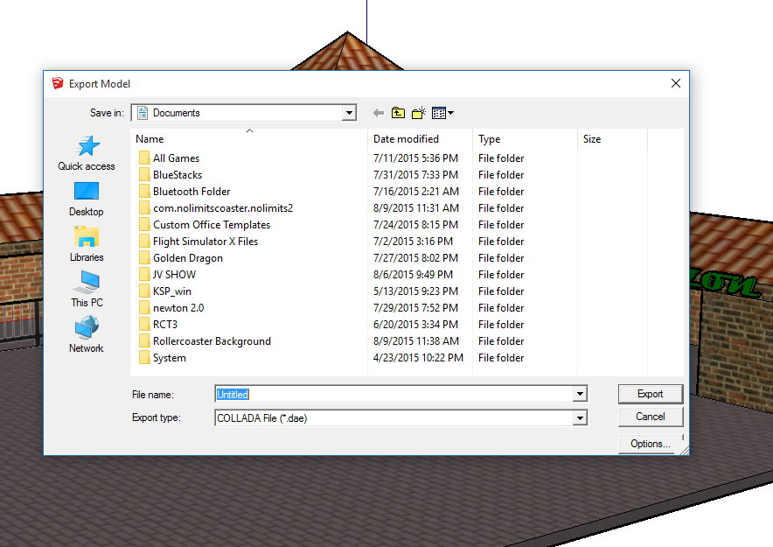This screenshot has width=773, height=547.
Task: Select This PC in sidebar
Action: click(x=87, y=290)
